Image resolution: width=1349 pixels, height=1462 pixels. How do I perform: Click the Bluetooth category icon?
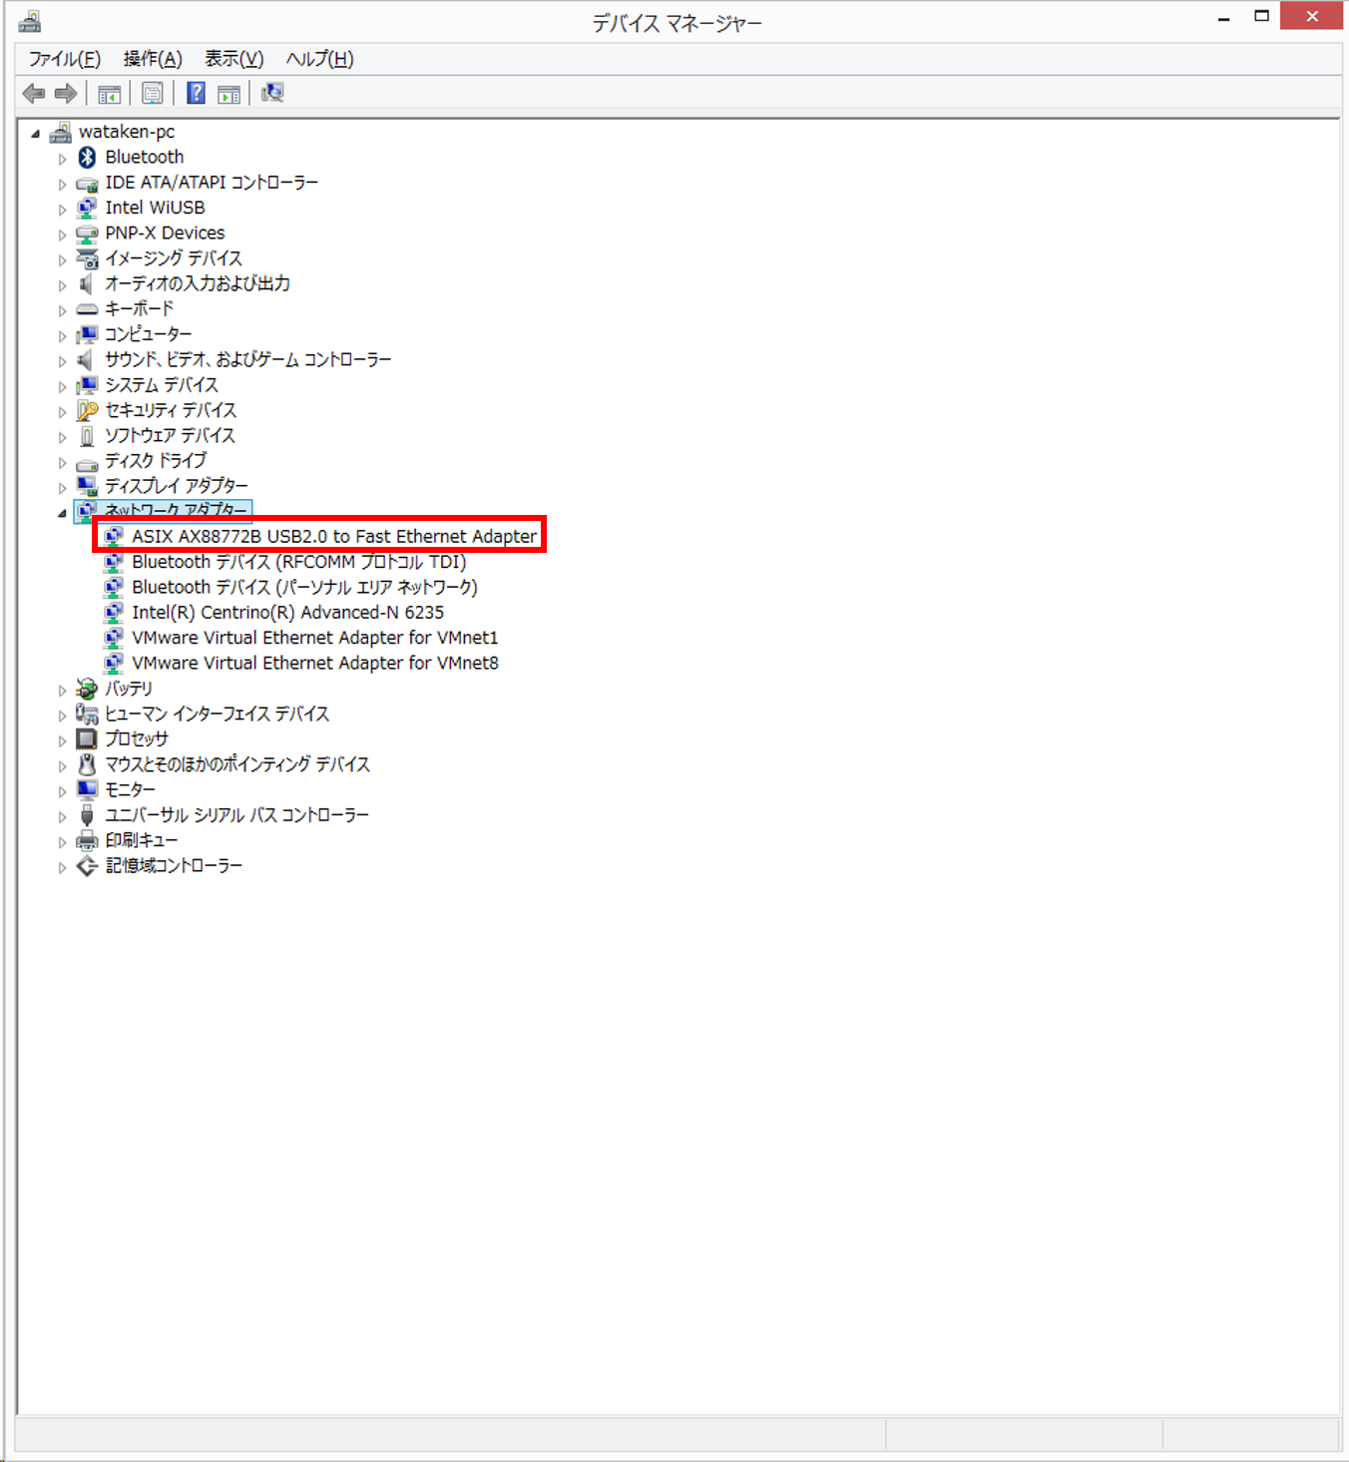(87, 157)
